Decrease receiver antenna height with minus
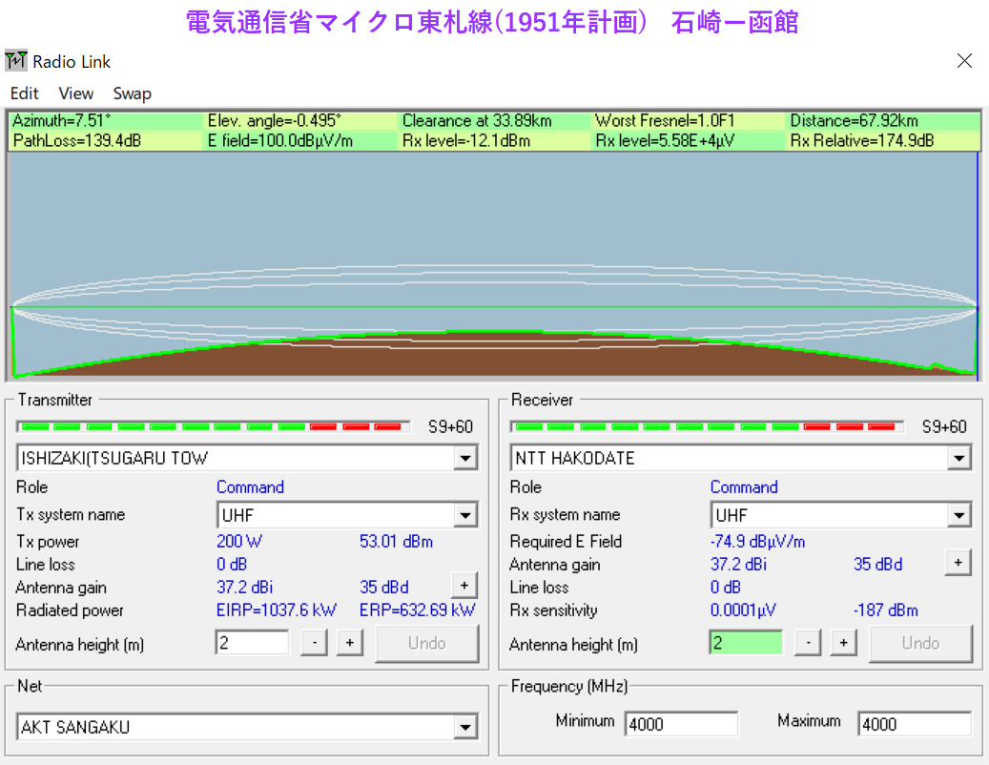Screen dimensions: 989x765 coord(808,643)
